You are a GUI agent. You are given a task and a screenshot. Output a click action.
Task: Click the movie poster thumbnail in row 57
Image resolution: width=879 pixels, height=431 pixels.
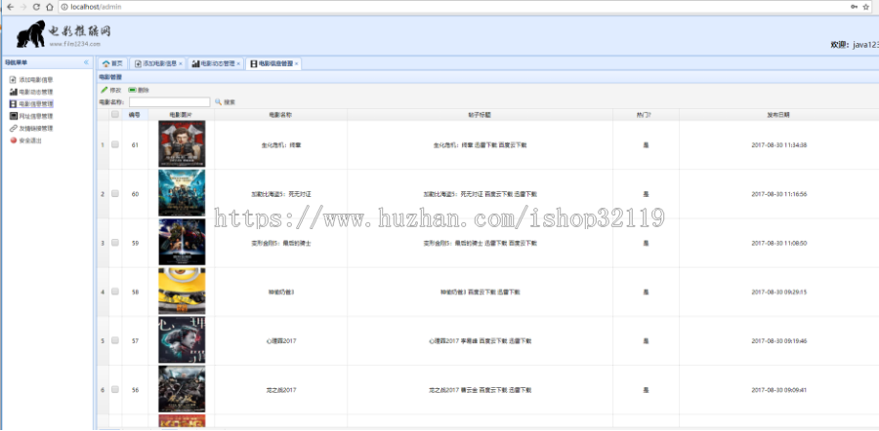coord(182,340)
